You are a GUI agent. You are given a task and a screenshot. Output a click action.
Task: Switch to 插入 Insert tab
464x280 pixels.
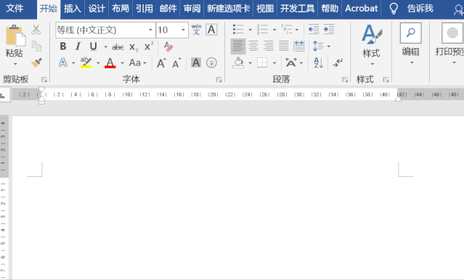point(73,9)
